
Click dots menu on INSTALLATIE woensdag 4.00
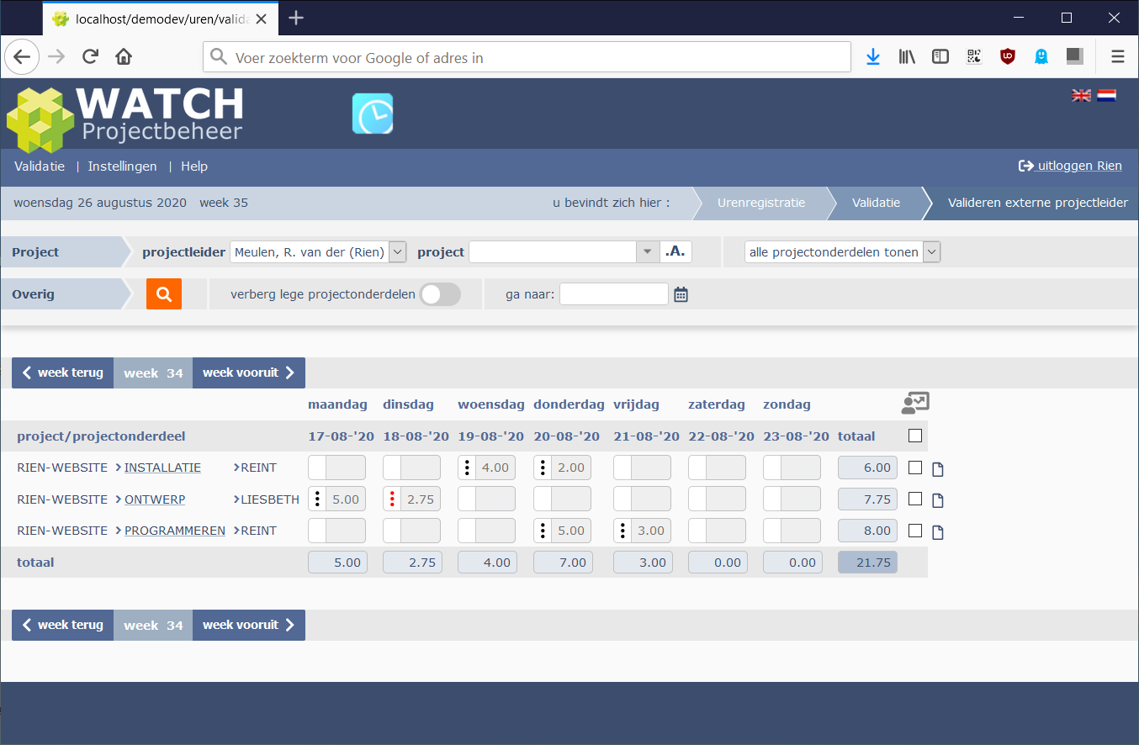467,468
